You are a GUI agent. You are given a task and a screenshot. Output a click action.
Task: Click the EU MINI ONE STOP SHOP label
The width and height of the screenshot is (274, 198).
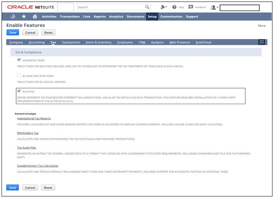click(x=38, y=76)
